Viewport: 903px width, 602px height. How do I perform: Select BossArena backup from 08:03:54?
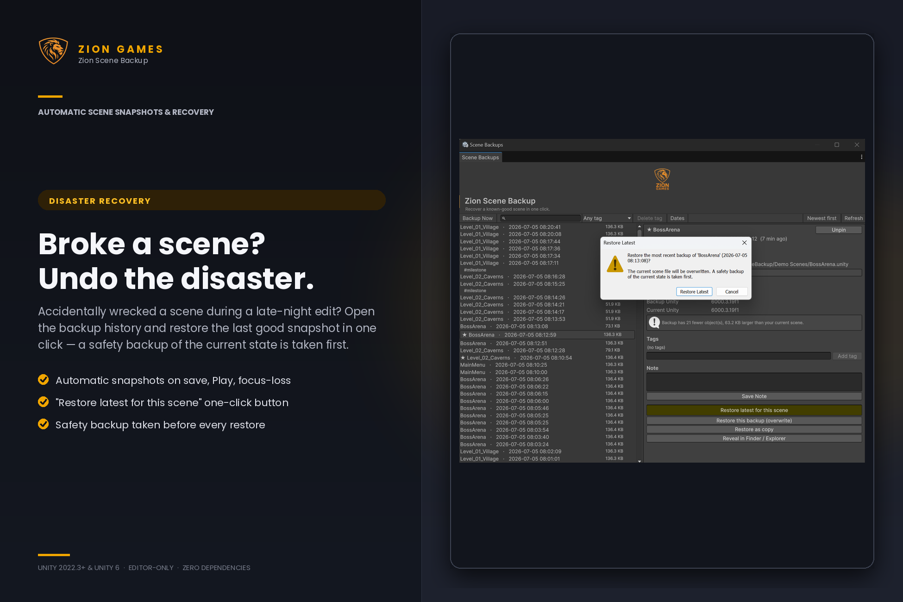coord(546,430)
